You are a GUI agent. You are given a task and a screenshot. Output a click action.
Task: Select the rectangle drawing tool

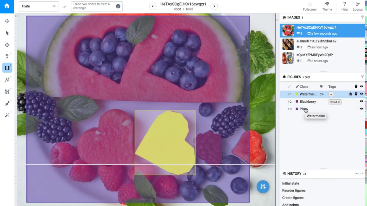7,68
